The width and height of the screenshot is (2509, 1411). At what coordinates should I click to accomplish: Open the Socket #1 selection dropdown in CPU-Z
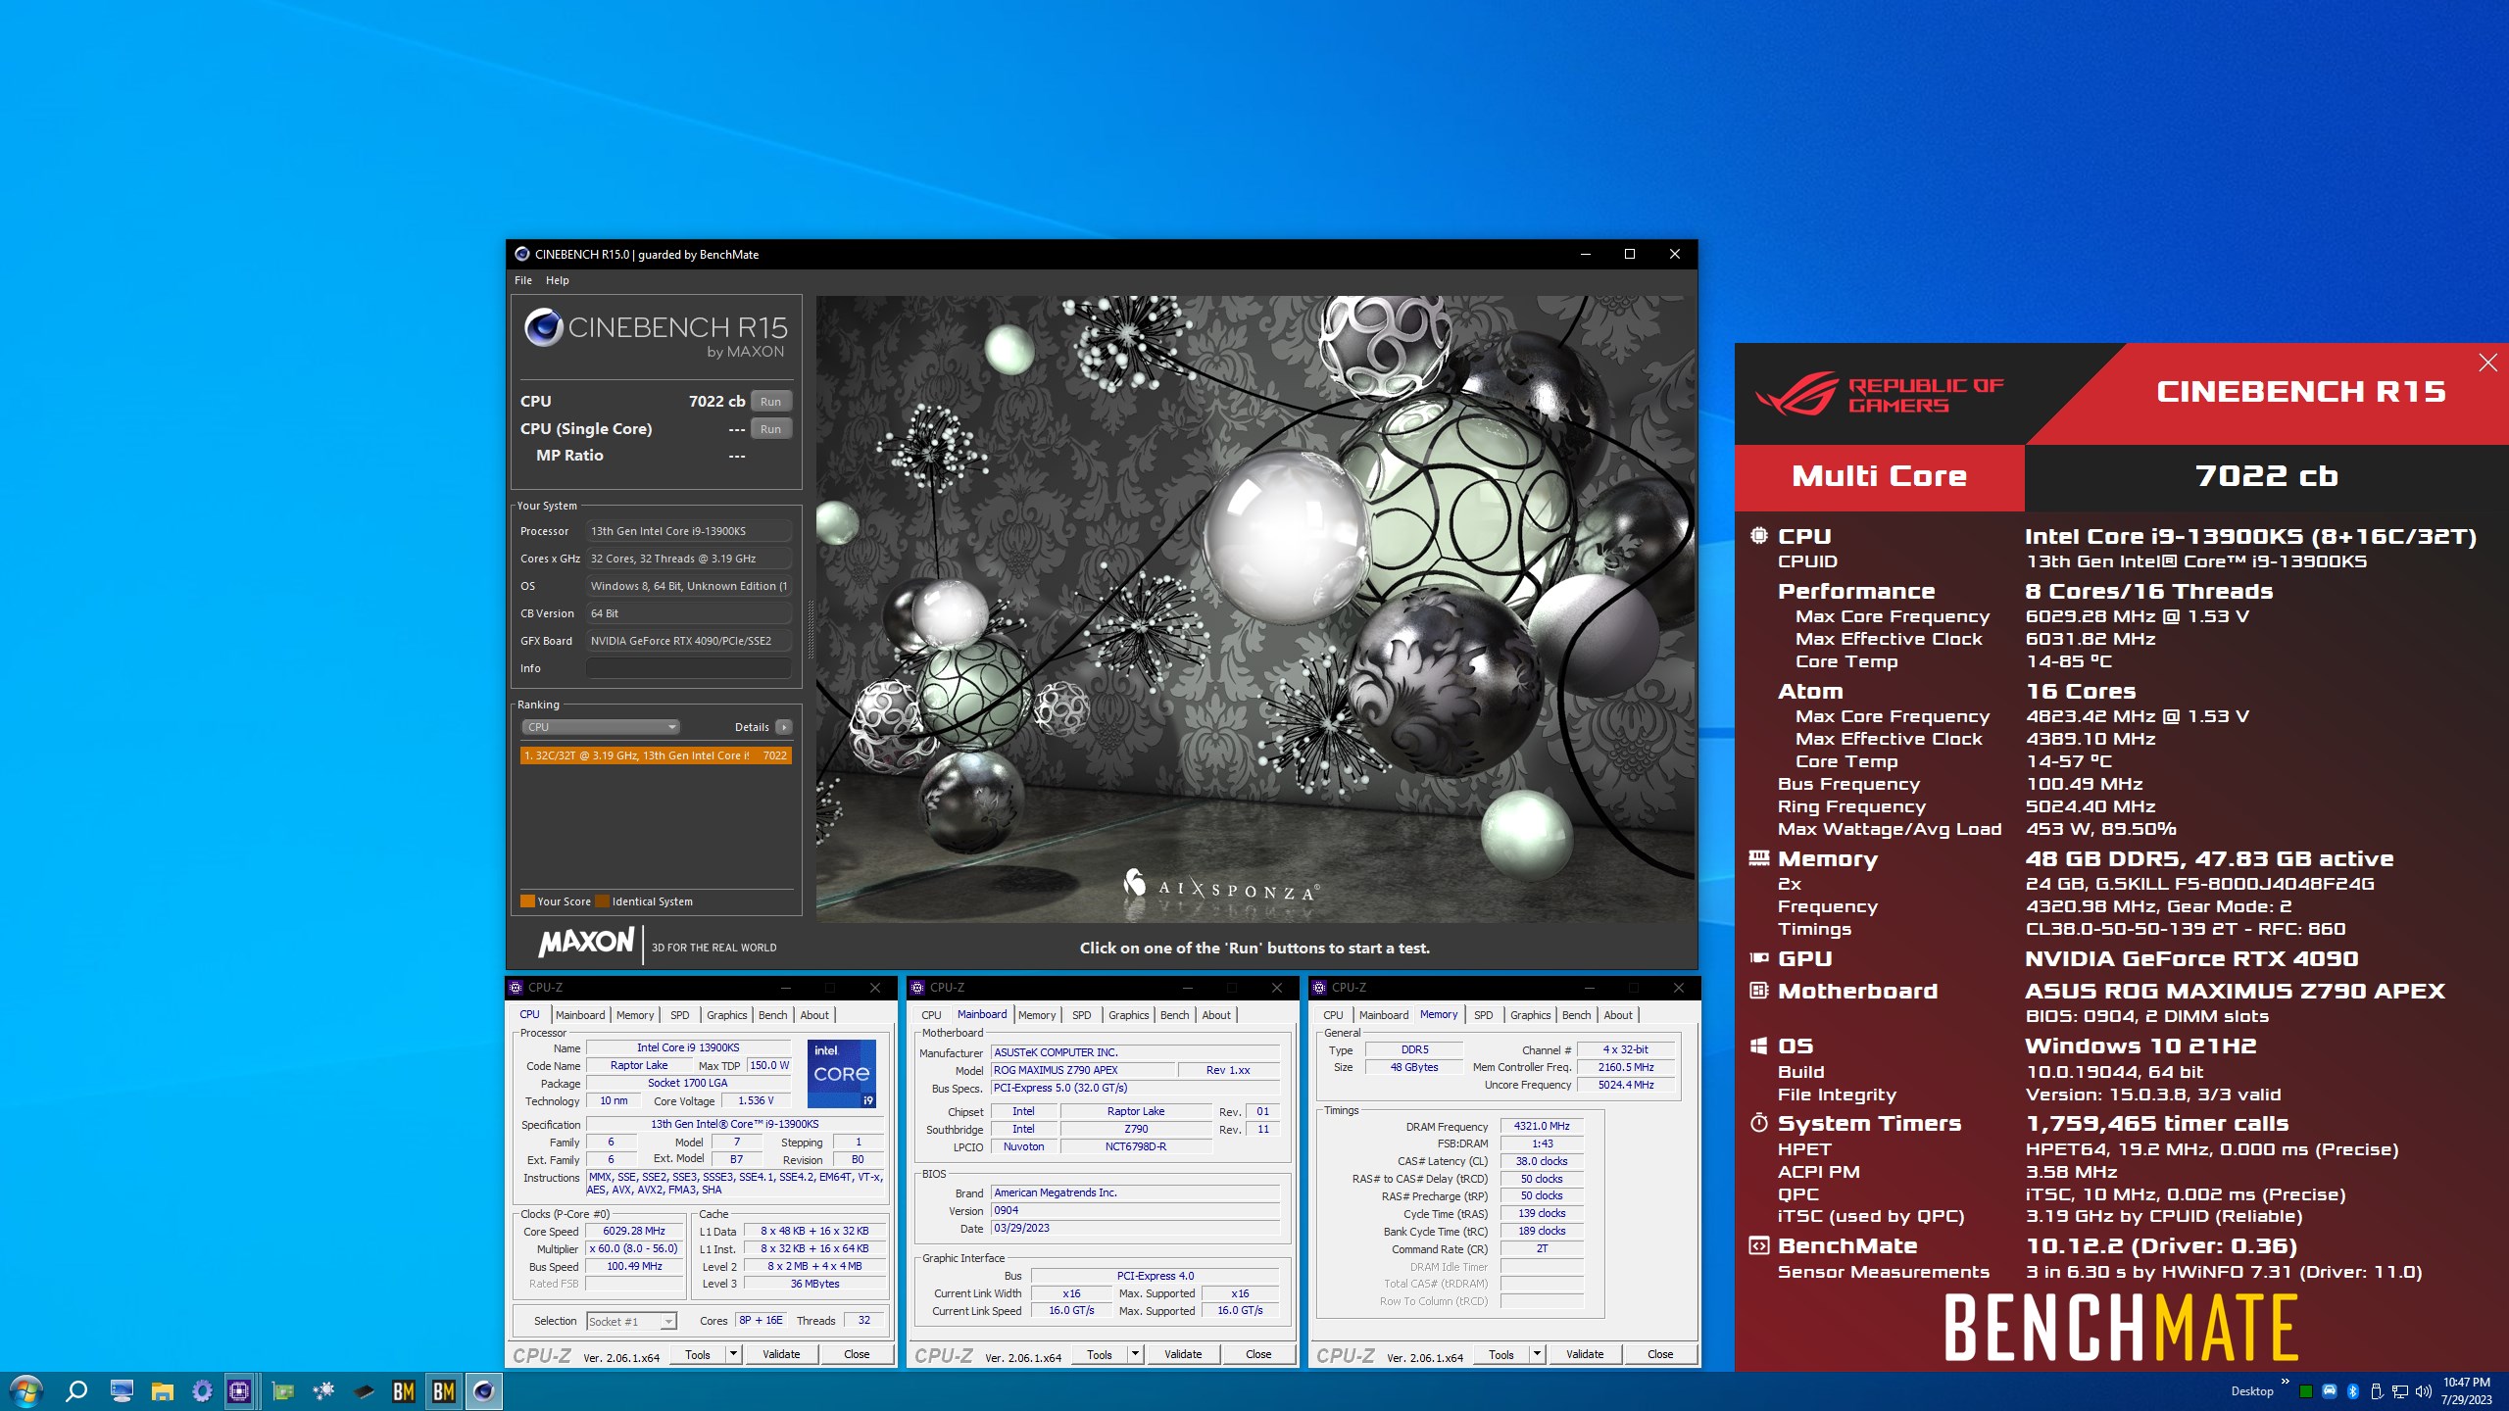[631, 1322]
